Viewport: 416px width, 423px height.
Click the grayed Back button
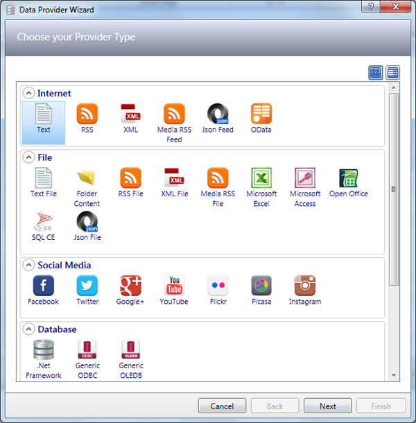(x=275, y=406)
